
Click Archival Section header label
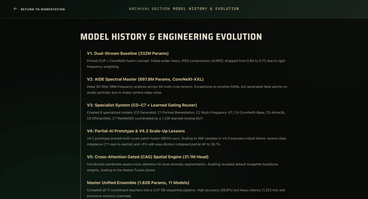click(149, 9)
